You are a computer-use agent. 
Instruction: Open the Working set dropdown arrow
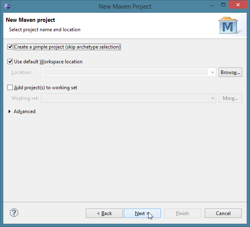[212, 98]
